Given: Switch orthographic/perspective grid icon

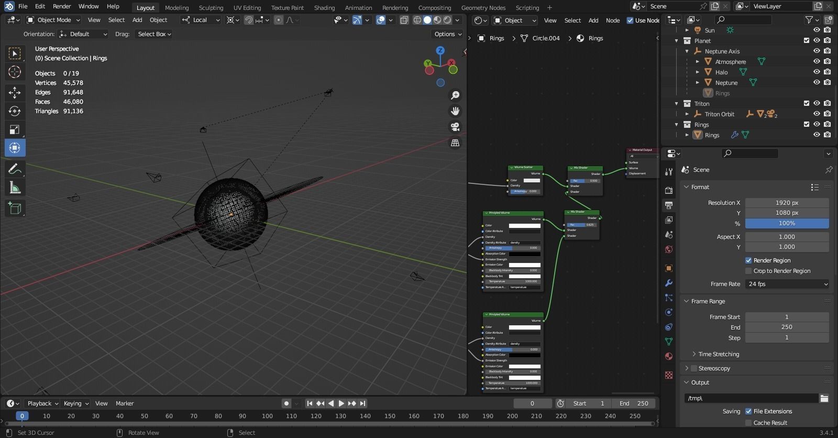Looking at the screenshot, I should (455, 143).
